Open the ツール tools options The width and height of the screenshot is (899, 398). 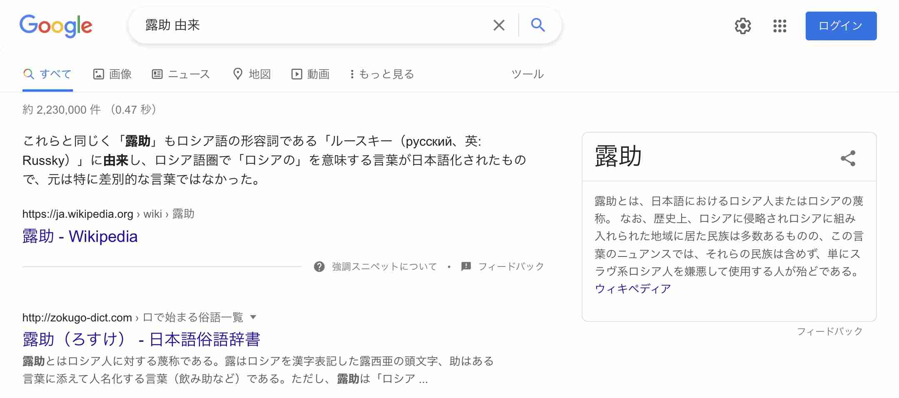click(528, 74)
